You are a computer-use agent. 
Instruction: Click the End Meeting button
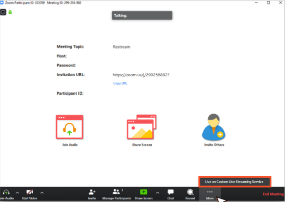point(273,194)
